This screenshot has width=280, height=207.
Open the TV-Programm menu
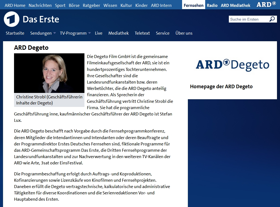pyautogui.click(x=73, y=33)
